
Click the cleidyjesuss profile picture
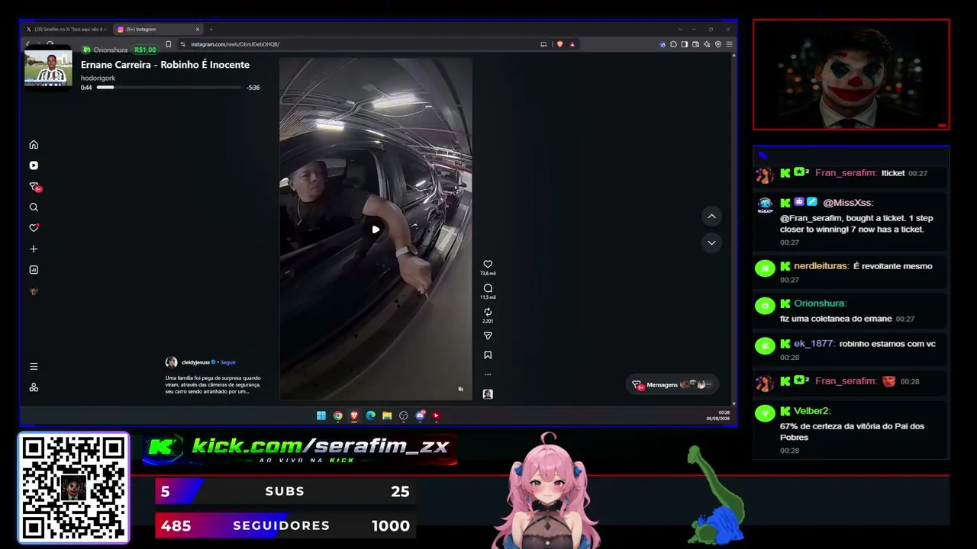tap(171, 362)
